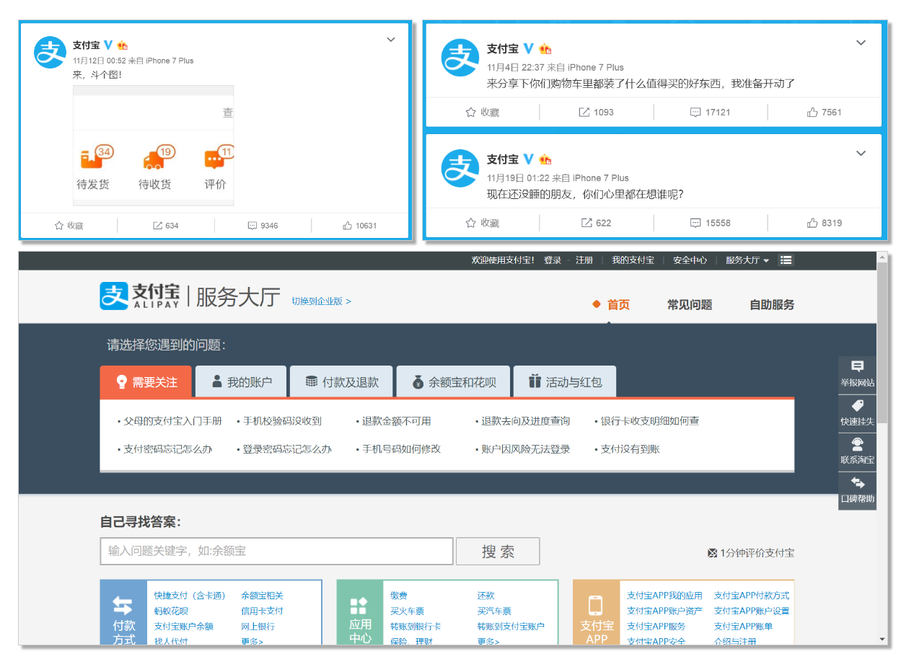This screenshot has height=672, width=909.
Task: Switch to the 活动与红包 tab
Action: (564, 381)
